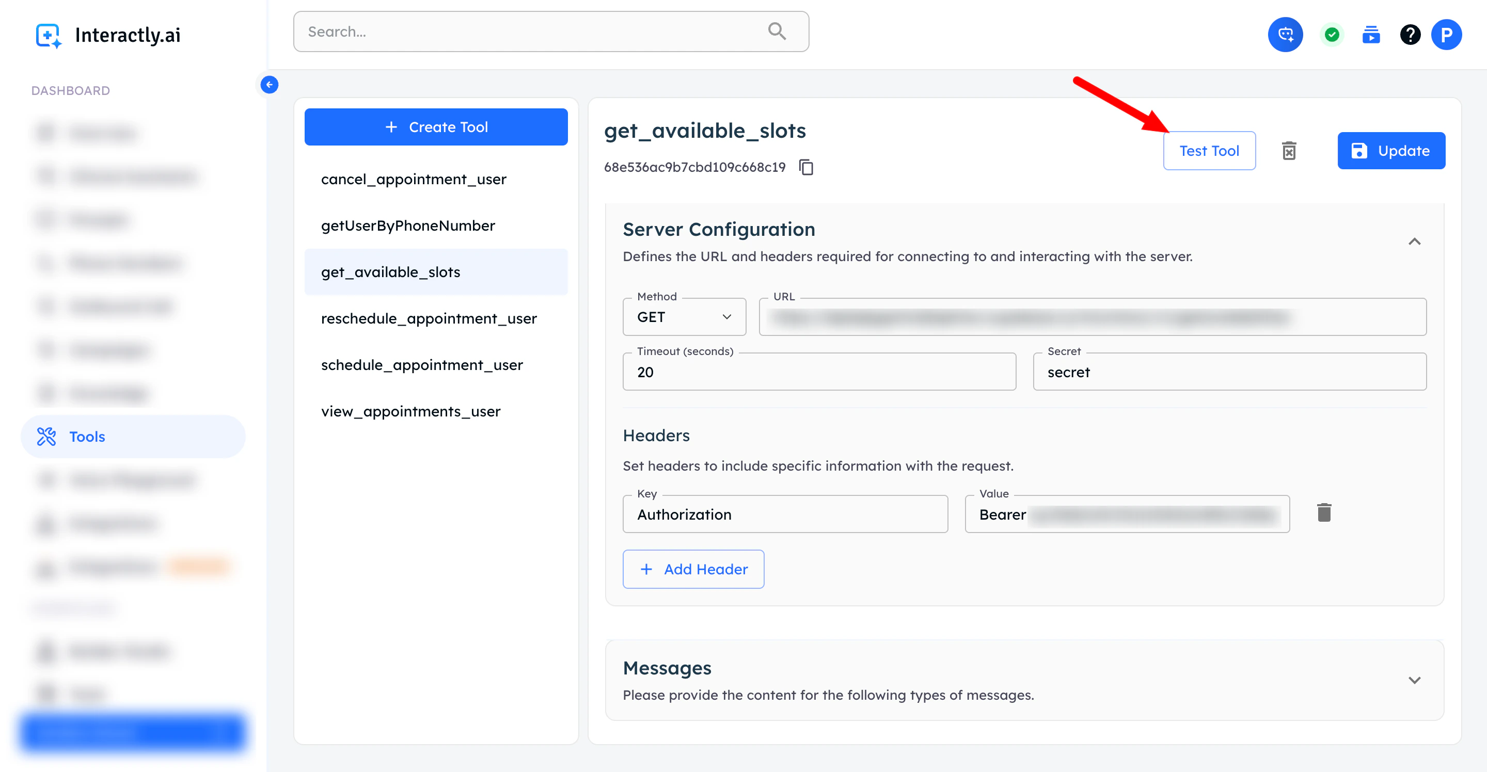Click the Test Tool button
The height and width of the screenshot is (772, 1487).
pyautogui.click(x=1209, y=151)
